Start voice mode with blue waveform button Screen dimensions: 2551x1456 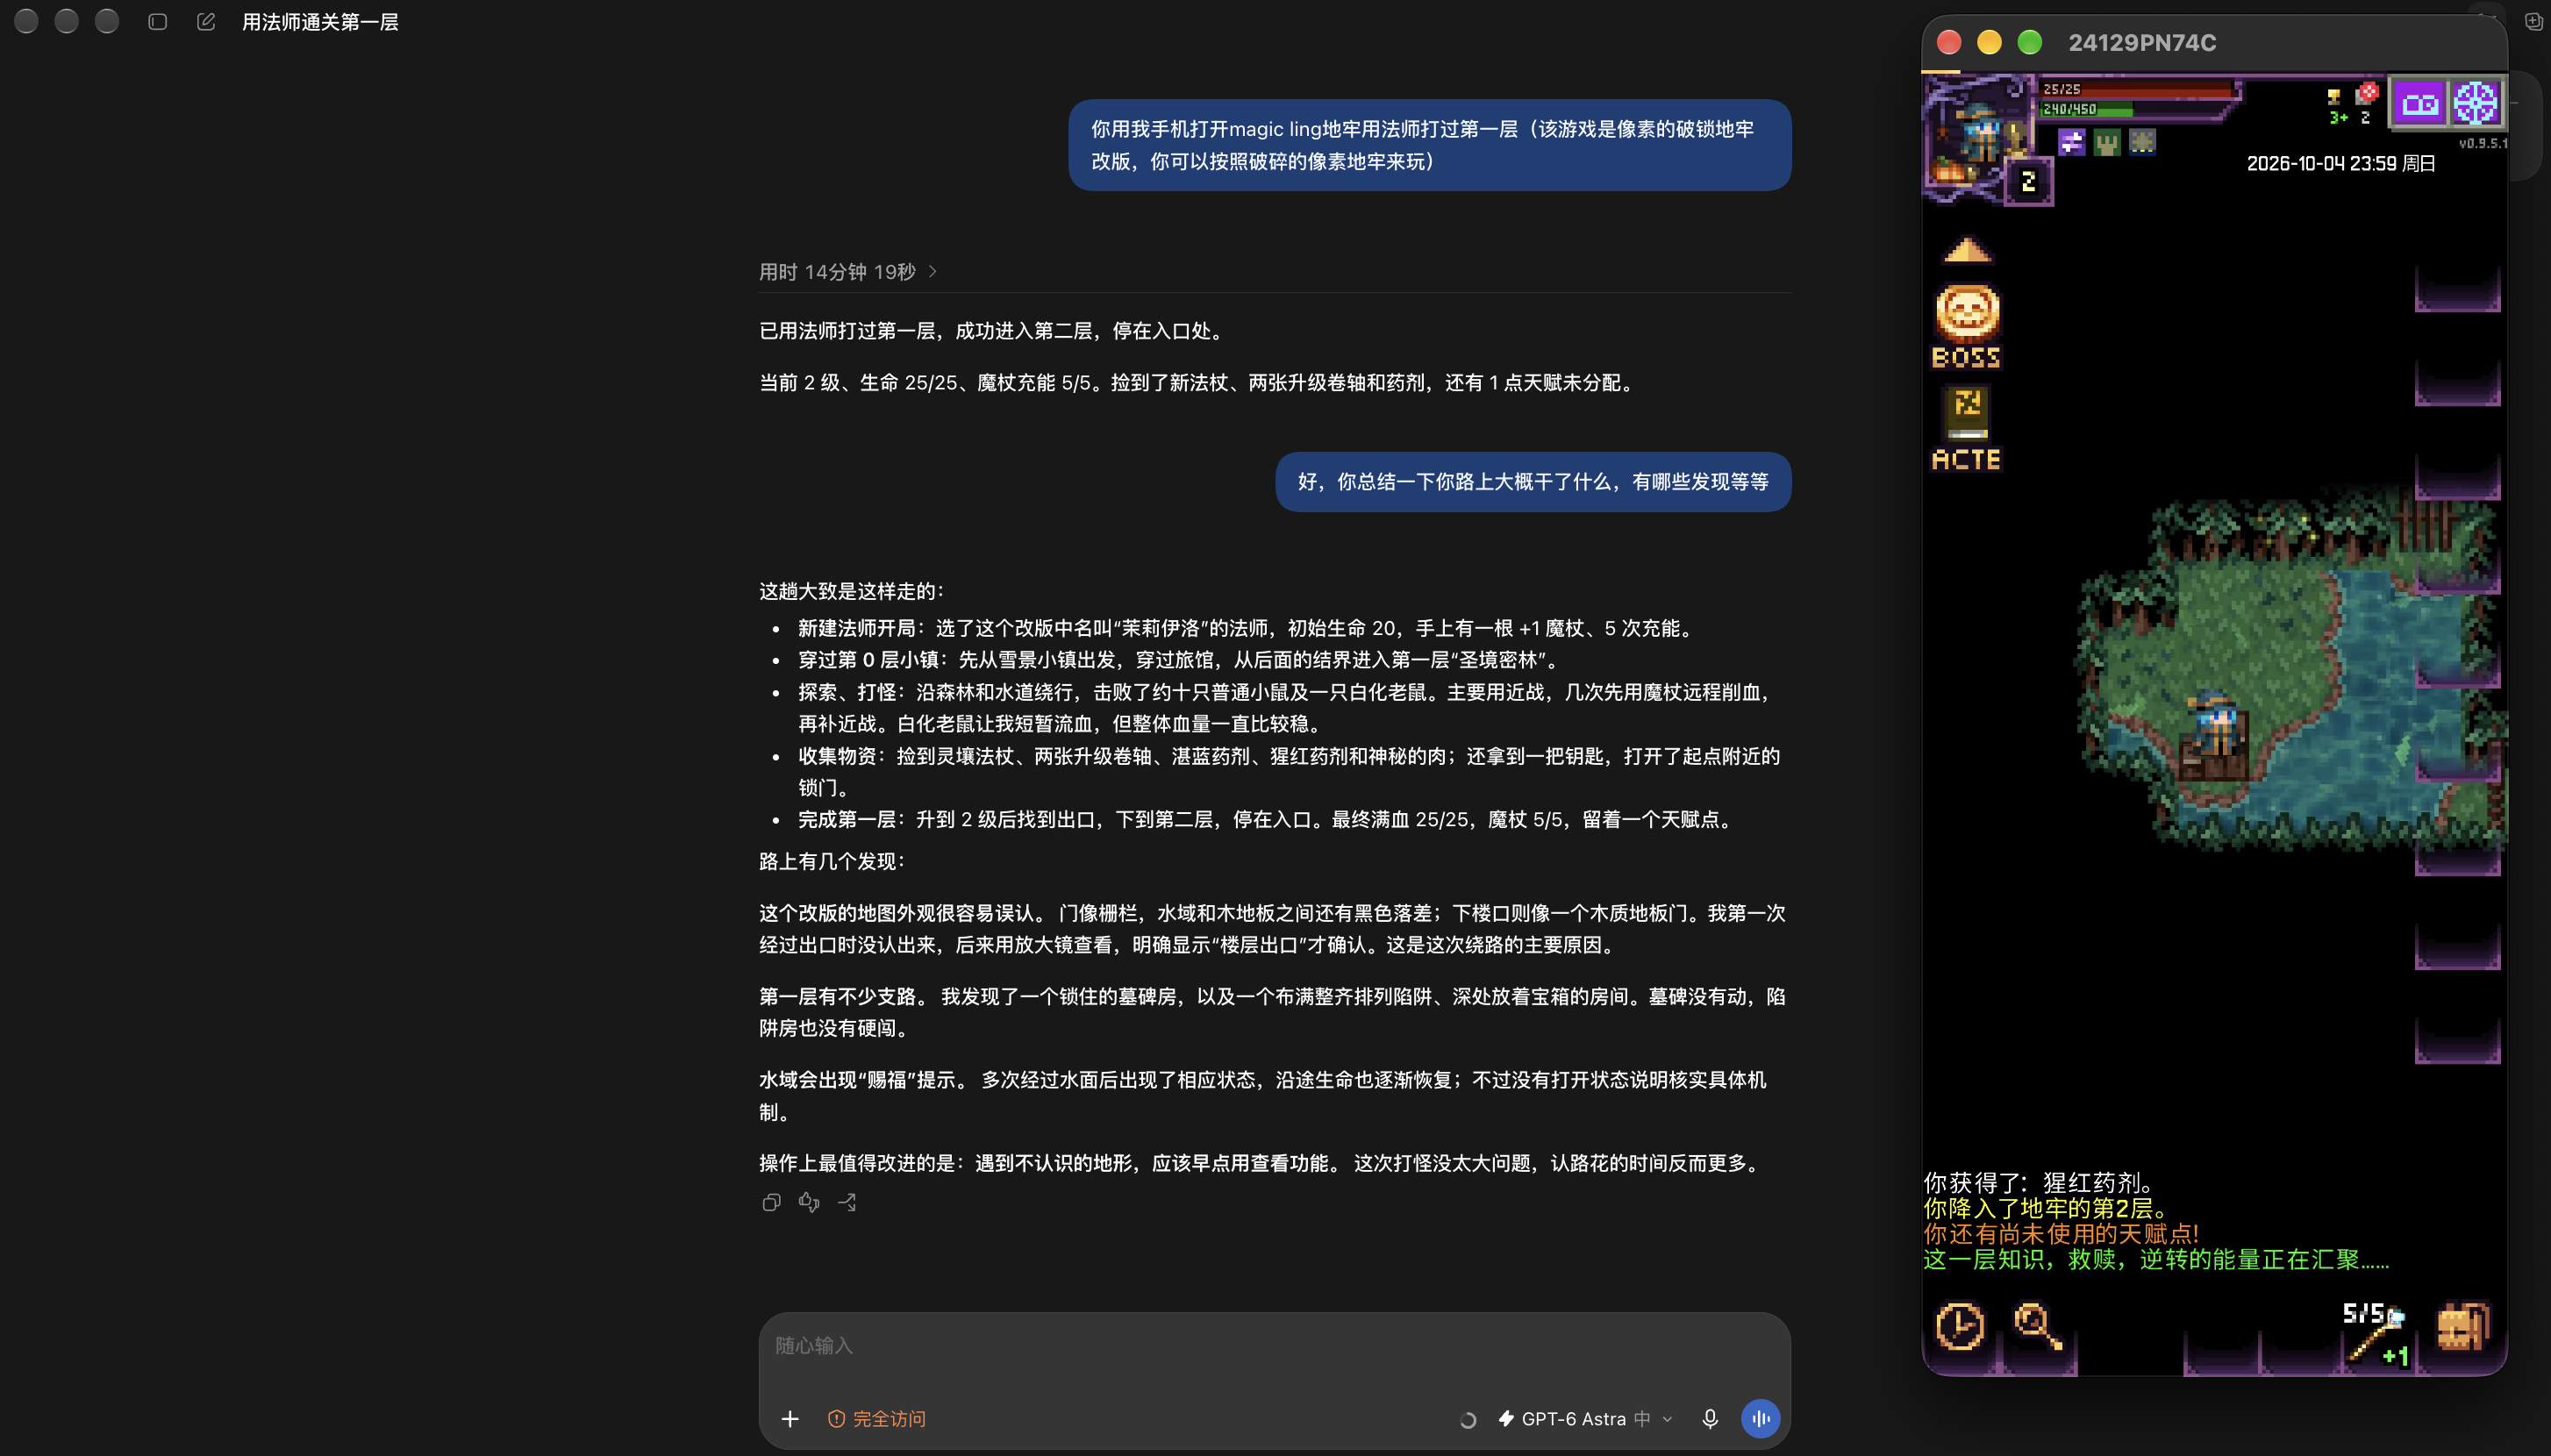click(1760, 1418)
